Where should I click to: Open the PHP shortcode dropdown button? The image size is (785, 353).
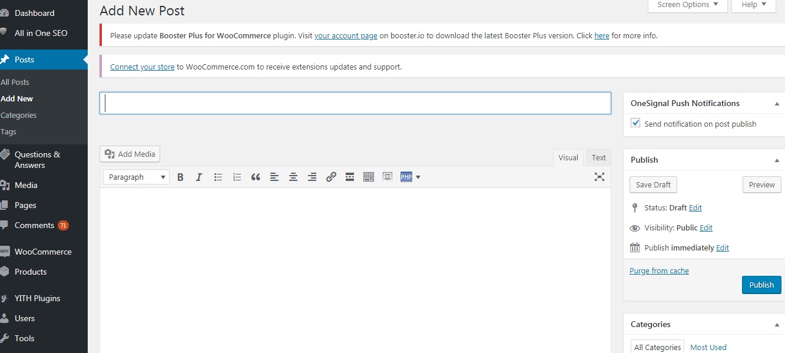pos(410,177)
